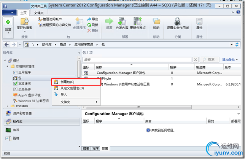
Task: Collapse the navigation pane chevron
Action: 79,53
